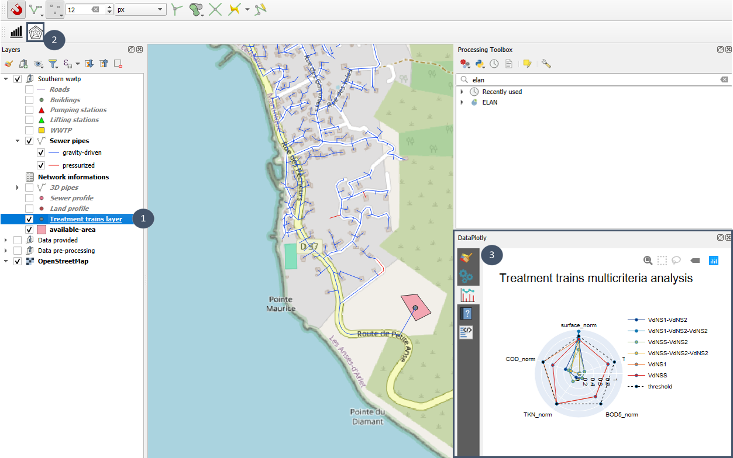Expand the Data provided group

coord(6,240)
